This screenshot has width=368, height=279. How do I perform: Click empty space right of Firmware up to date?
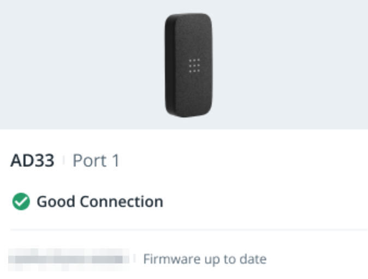pos(317,259)
